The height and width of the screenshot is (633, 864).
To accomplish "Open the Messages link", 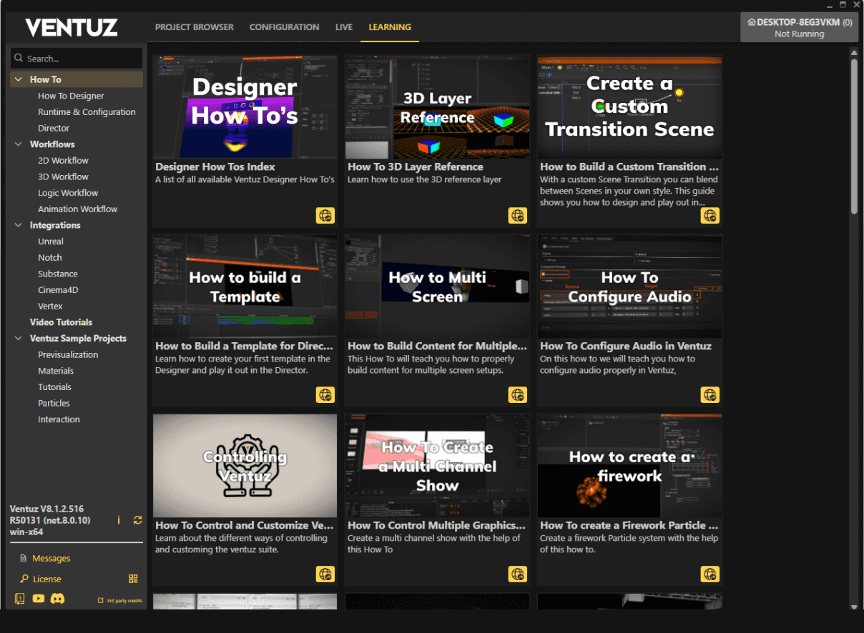I will (51, 558).
